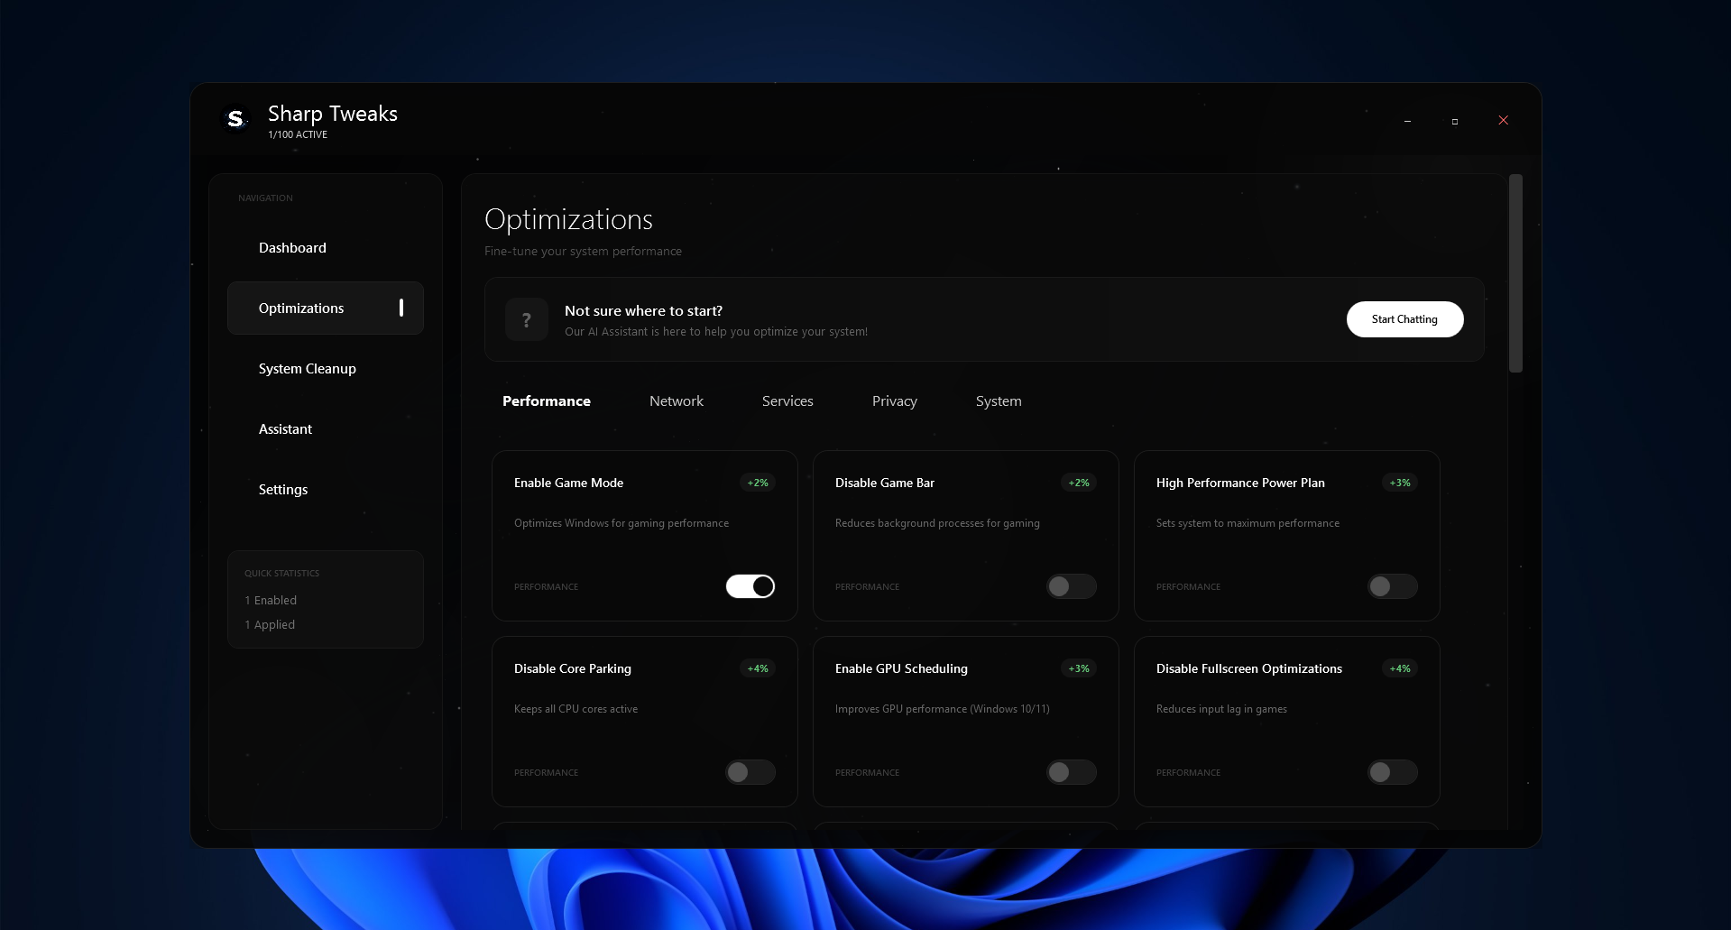The width and height of the screenshot is (1731, 930).
Task: Click the Sharp Tweaks logo icon
Action: [235, 119]
